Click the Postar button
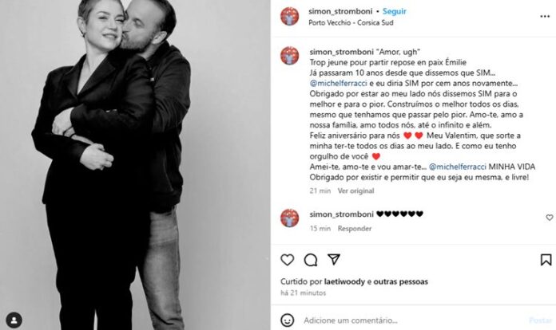The width and height of the screenshot is (556, 330). 540,320
